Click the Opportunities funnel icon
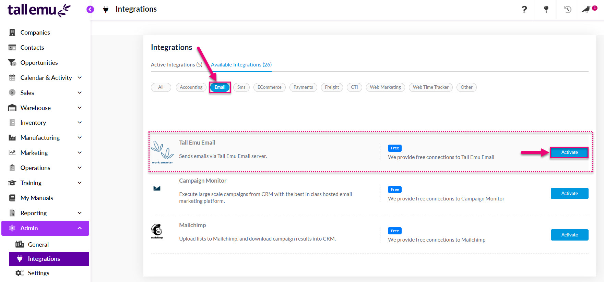 (x=12, y=62)
